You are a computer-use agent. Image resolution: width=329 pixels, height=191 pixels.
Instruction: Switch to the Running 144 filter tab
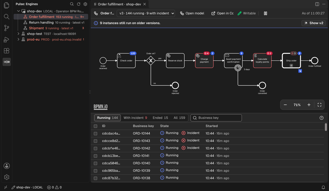107,118
